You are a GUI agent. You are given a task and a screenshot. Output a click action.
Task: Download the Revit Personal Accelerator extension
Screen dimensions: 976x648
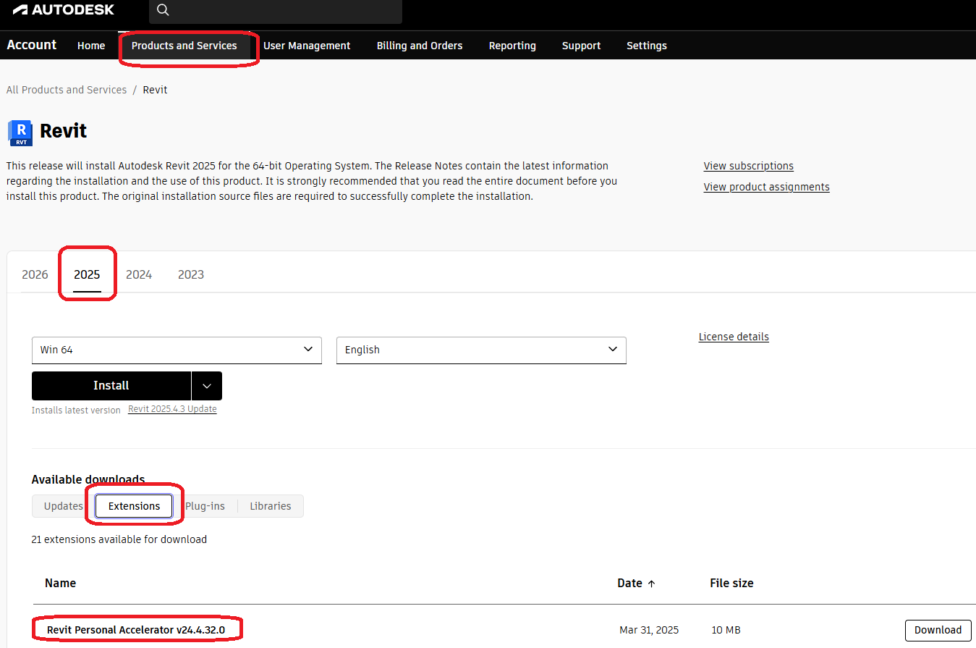(x=938, y=630)
